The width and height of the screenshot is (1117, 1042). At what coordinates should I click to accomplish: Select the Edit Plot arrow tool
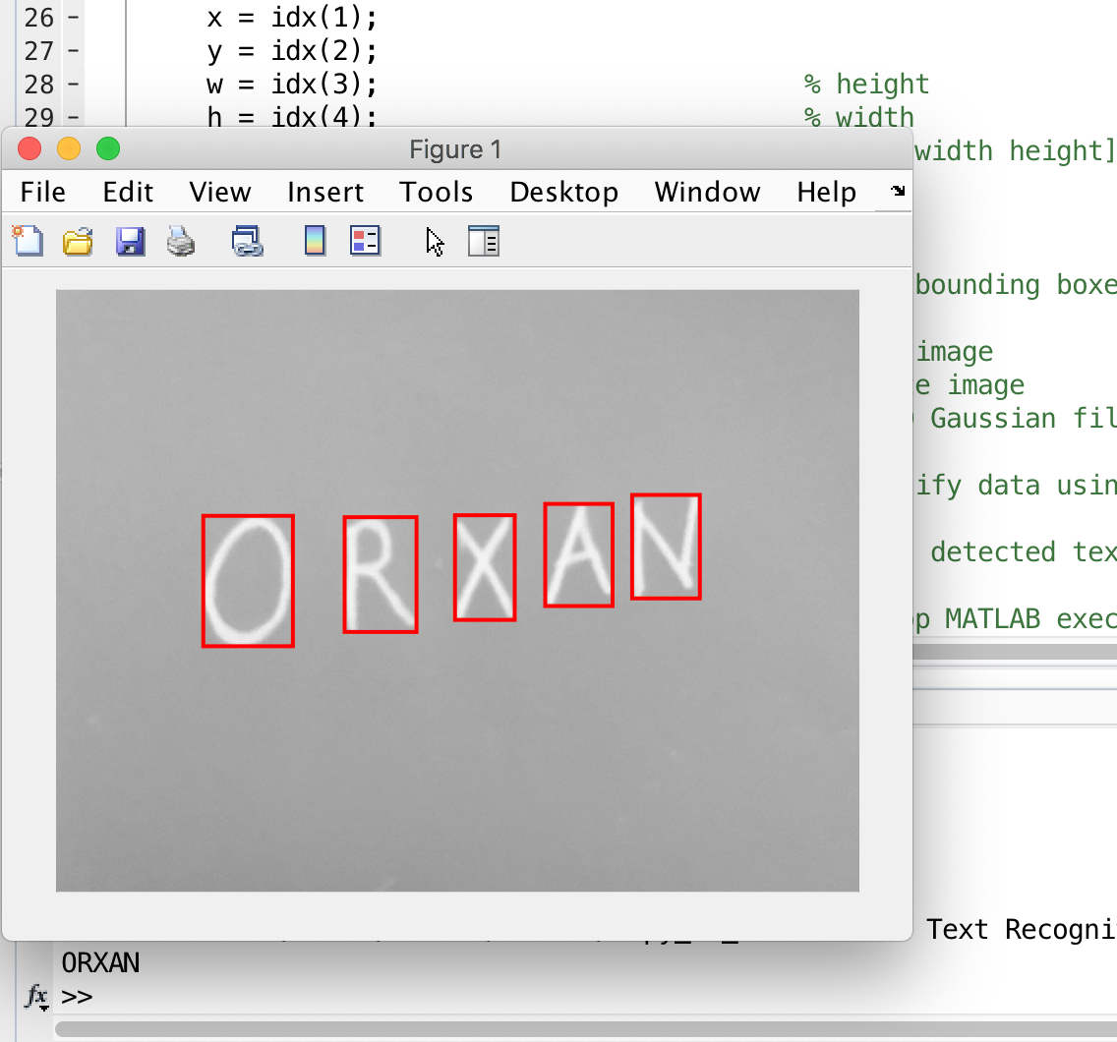point(434,241)
